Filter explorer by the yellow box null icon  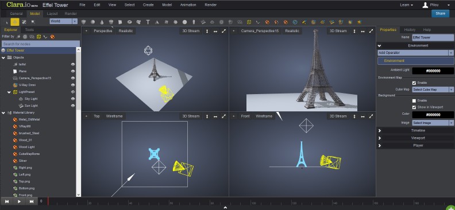(x=38, y=37)
